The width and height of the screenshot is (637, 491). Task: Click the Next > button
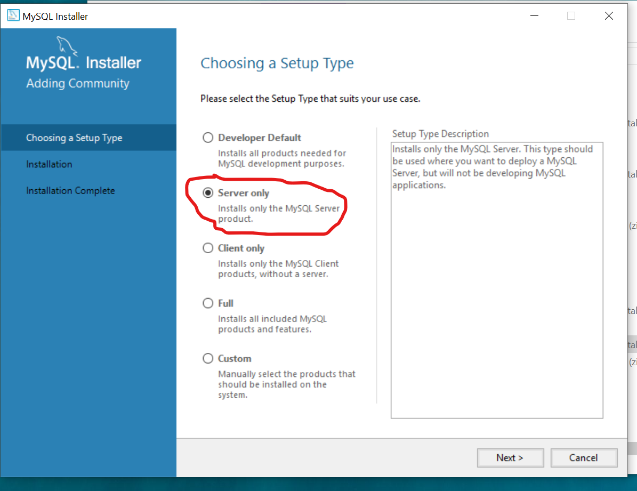pos(510,457)
